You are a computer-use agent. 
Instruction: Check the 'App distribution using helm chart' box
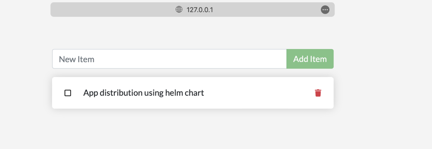click(x=68, y=93)
